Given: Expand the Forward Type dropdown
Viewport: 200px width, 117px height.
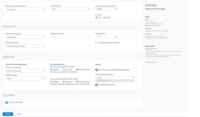Looking at the screenshot, I should click(x=70, y=9).
